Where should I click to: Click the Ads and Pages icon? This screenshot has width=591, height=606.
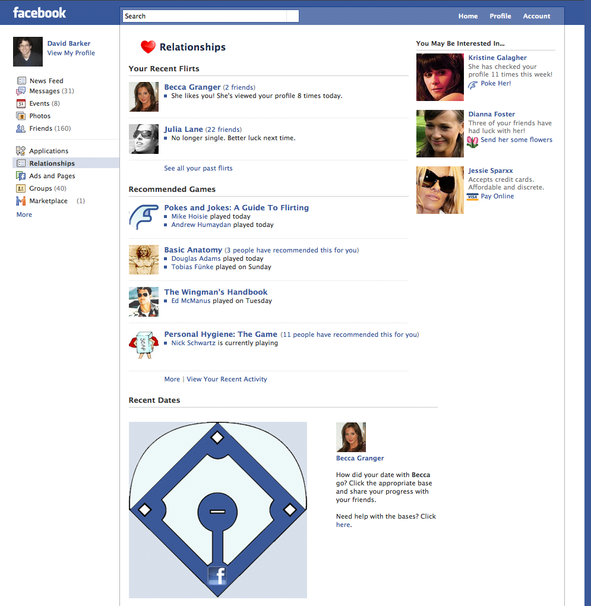click(x=21, y=176)
